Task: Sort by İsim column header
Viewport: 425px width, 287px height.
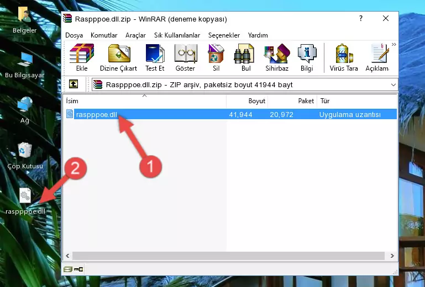Action: [x=145, y=101]
